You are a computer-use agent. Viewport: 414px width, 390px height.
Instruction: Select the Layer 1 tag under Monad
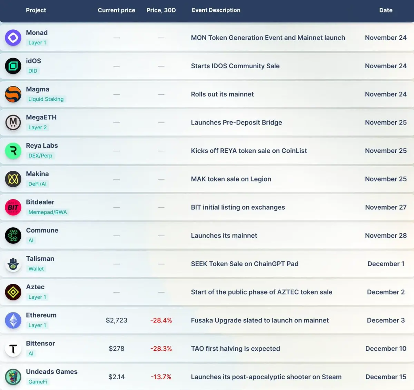[37, 43]
